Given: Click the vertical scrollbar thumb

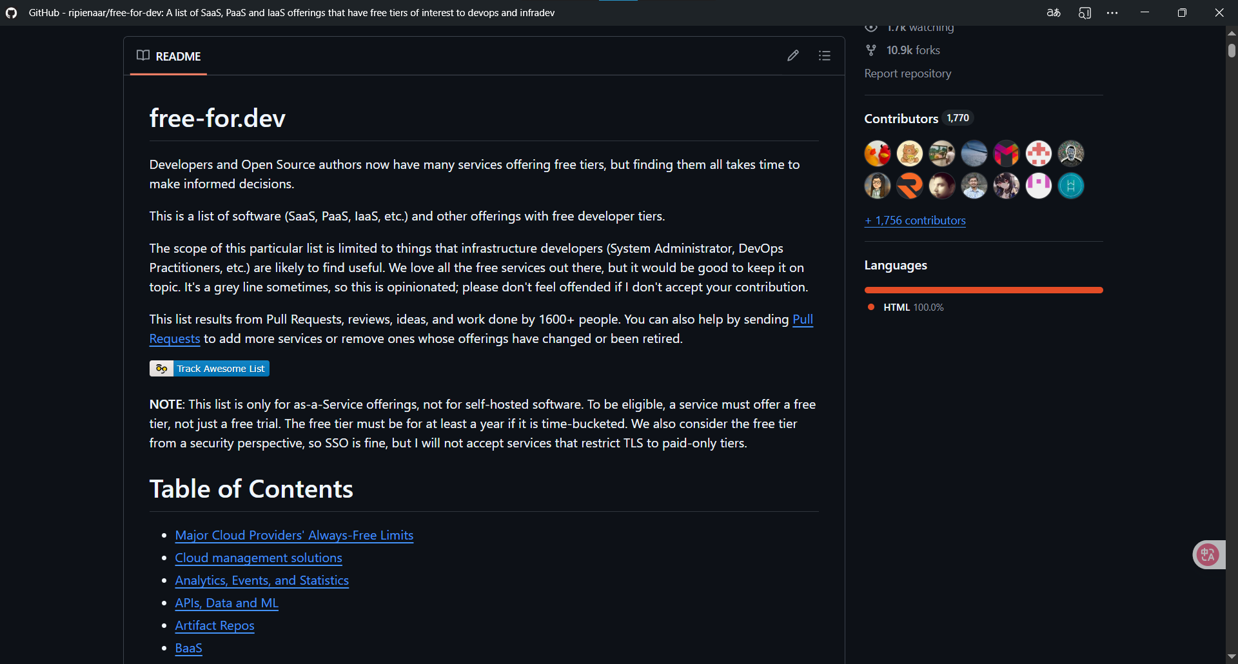Looking at the screenshot, I should [1232, 50].
